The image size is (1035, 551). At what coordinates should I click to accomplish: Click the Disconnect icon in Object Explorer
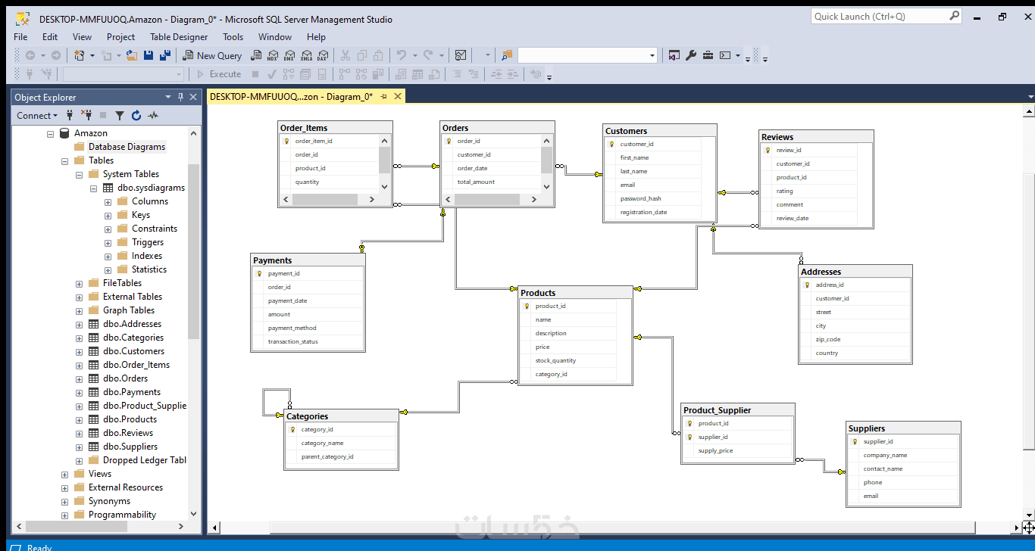86,116
